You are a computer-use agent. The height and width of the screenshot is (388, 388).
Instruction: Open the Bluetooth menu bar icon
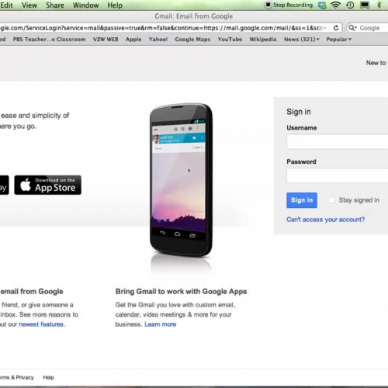[379, 5]
